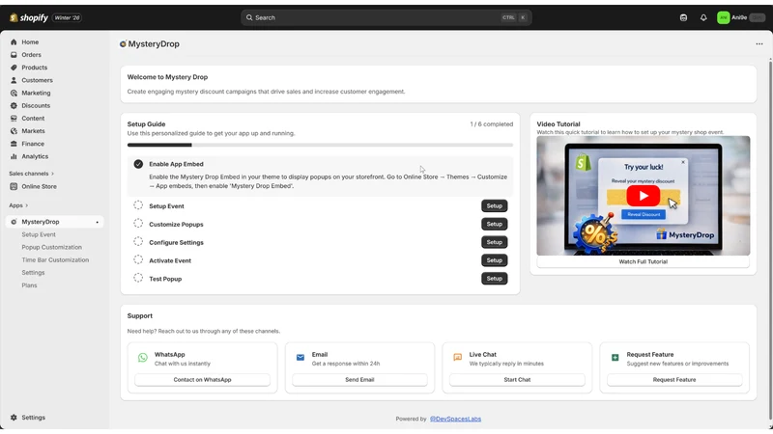This screenshot has width=773, height=434.
Task: Open the Plans submenu item
Action: coord(29,285)
